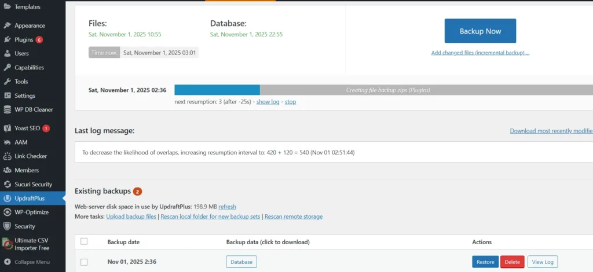Viewport: 593px width, 272px height.
Task: Click the backup progress bar
Action: tap(384, 90)
